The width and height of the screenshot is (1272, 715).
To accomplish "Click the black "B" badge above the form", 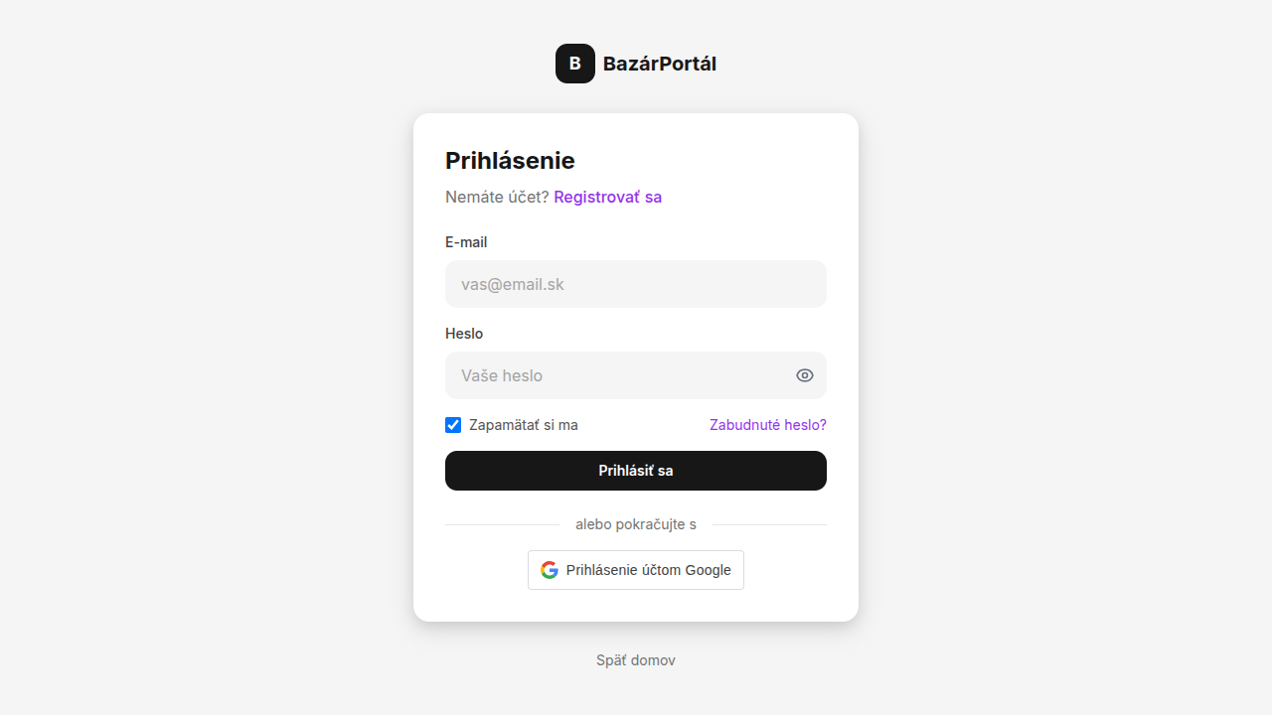I will click(x=574, y=63).
